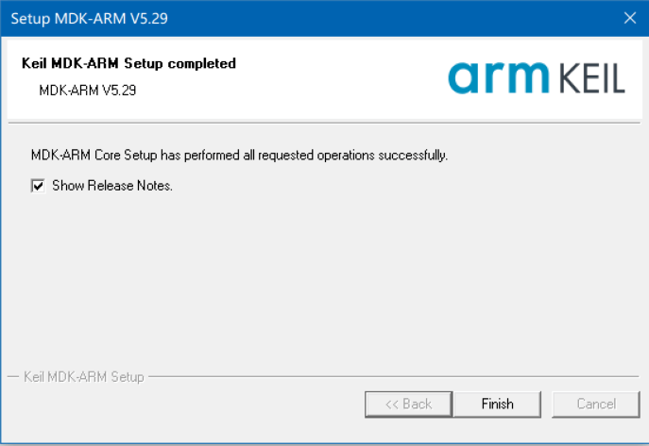Viewport: 649px width, 446px height.
Task: Click the 'Keil MDK-ARM Setup completed' heading
Action: tap(128, 63)
